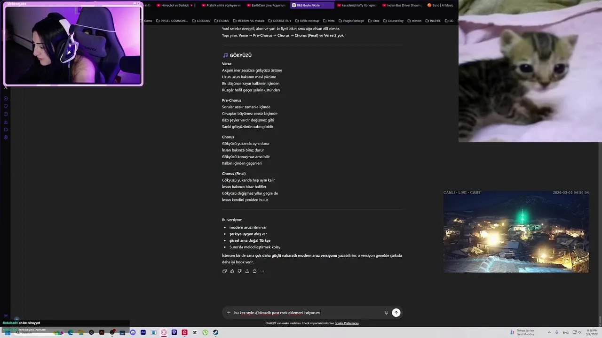Regenerate the ChatGPT response
The width and height of the screenshot is (602, 338).
click(254, 271)
